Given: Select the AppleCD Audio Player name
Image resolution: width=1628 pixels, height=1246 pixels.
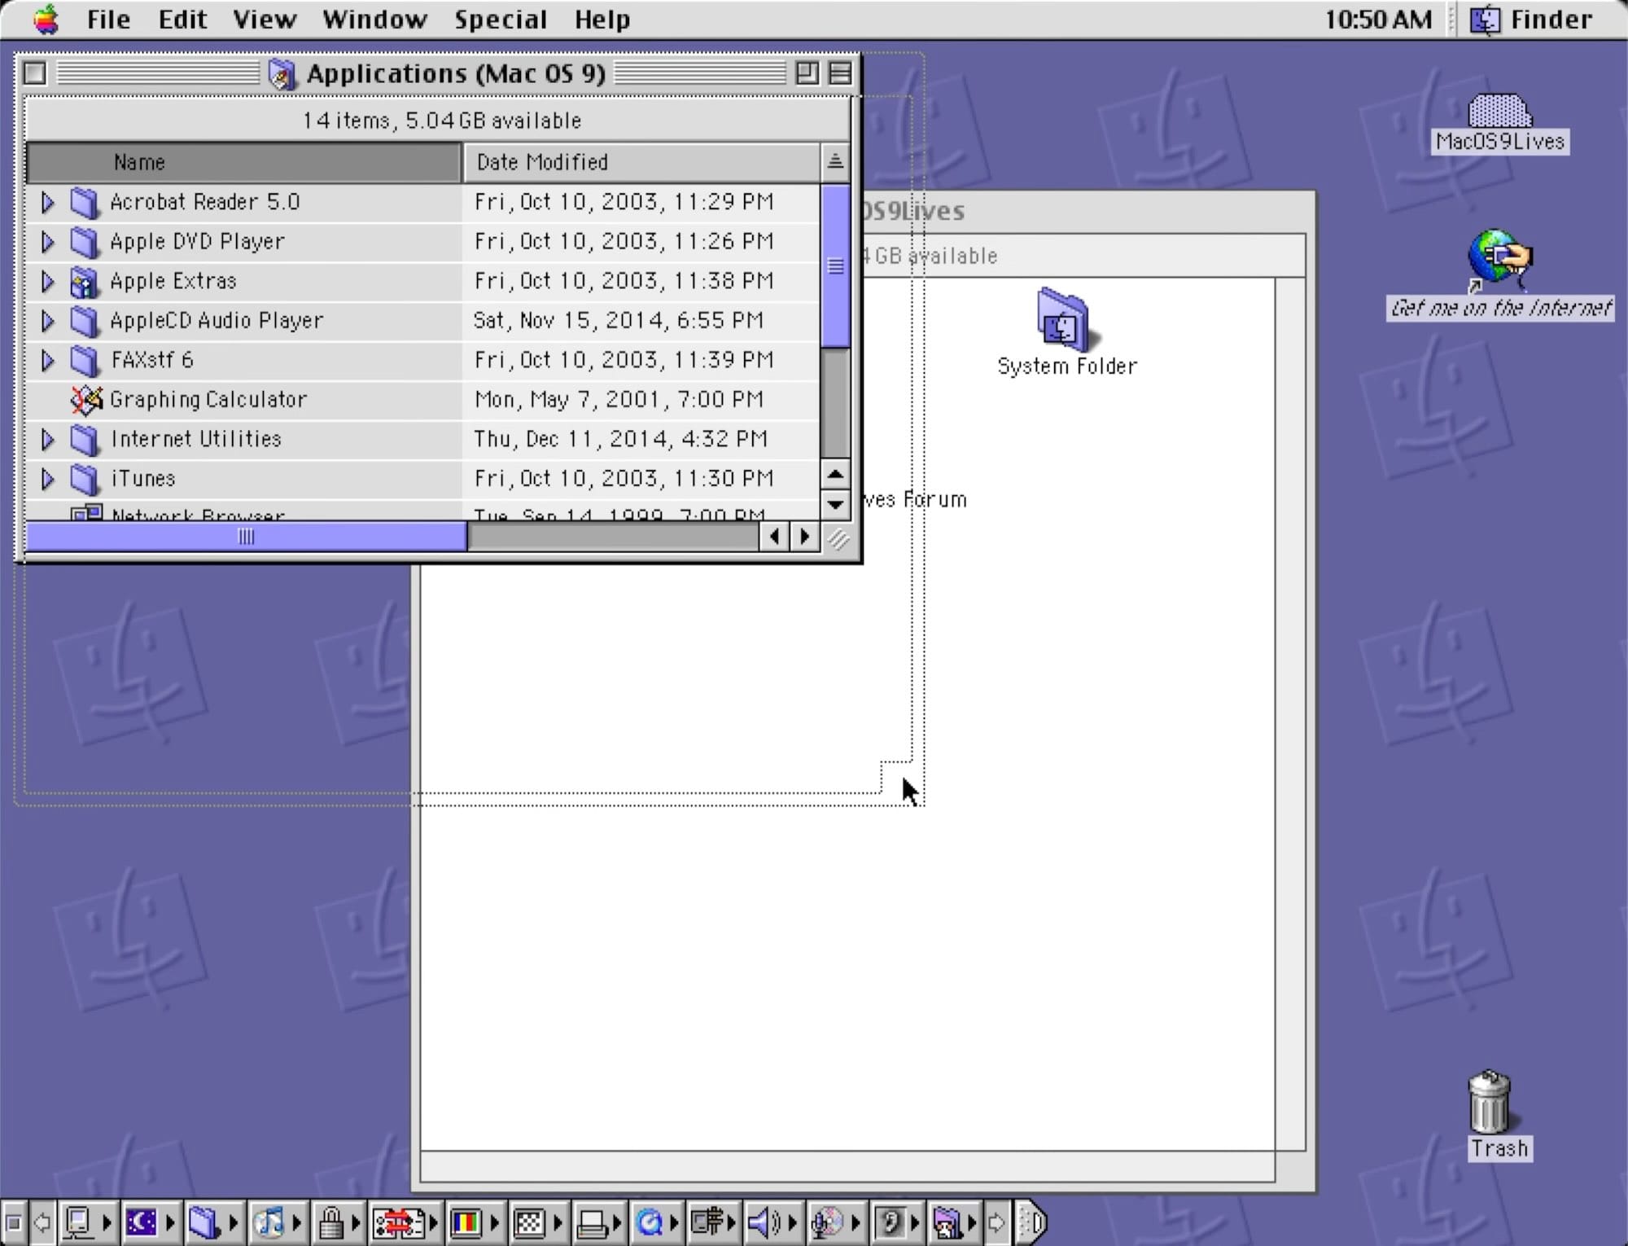Looking at the screenshot, I should point(217,321).
